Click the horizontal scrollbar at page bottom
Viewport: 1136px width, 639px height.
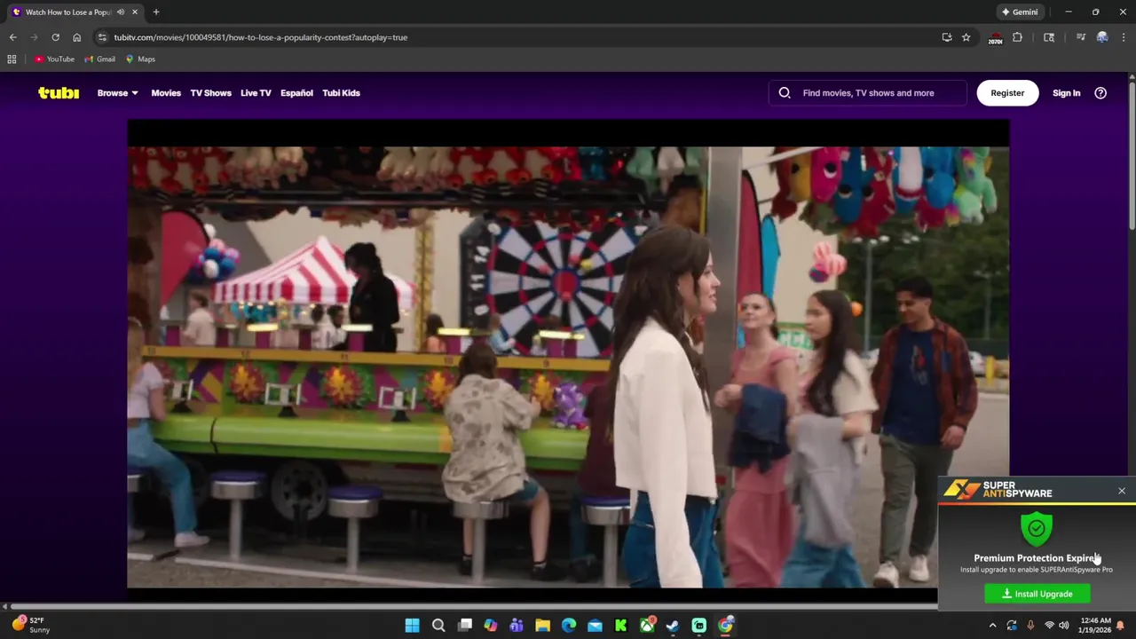coord(474,607)
